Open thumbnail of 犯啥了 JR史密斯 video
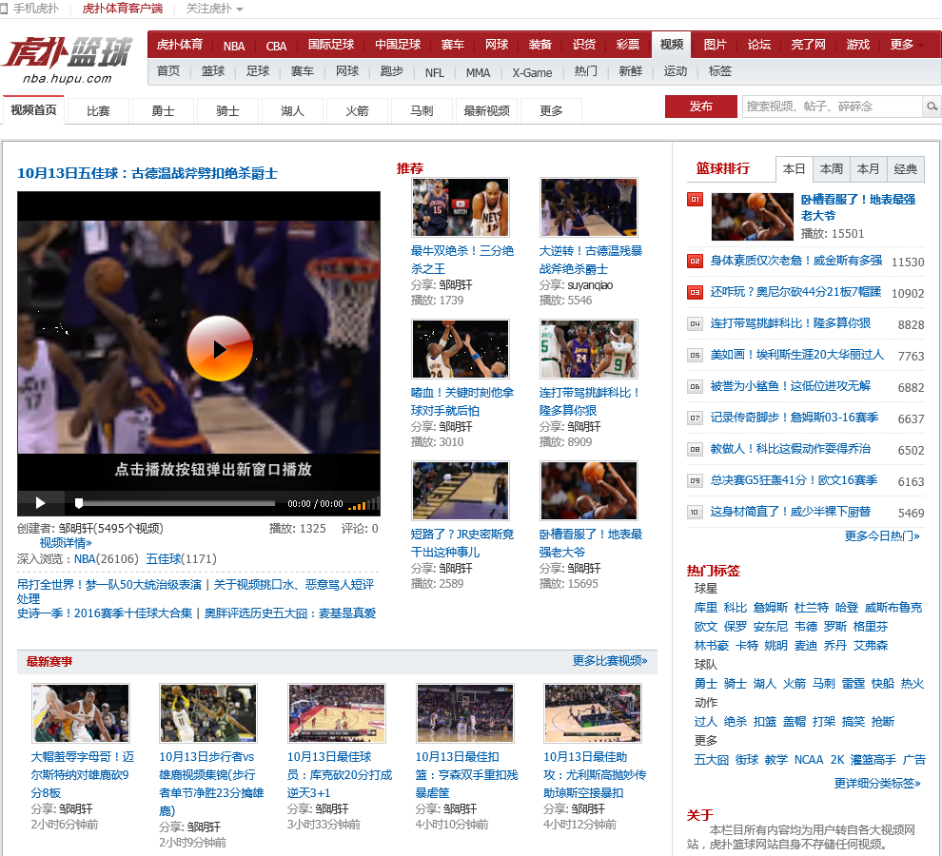 461,490
